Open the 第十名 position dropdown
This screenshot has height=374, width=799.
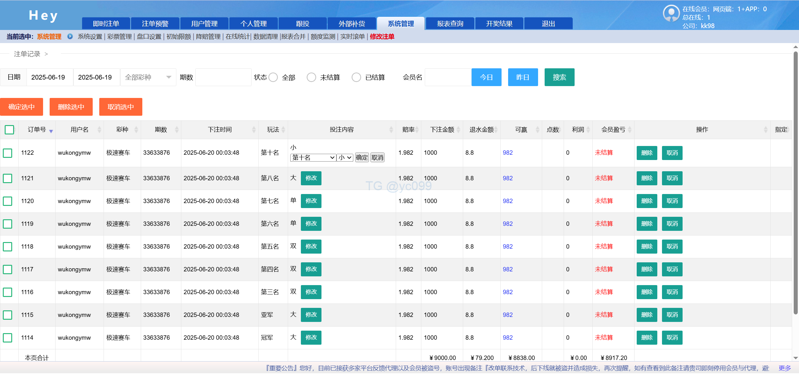coord(313,158)
